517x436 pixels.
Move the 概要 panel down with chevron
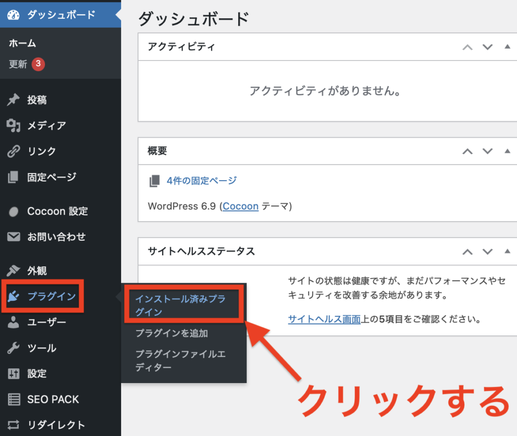point(487,151)
